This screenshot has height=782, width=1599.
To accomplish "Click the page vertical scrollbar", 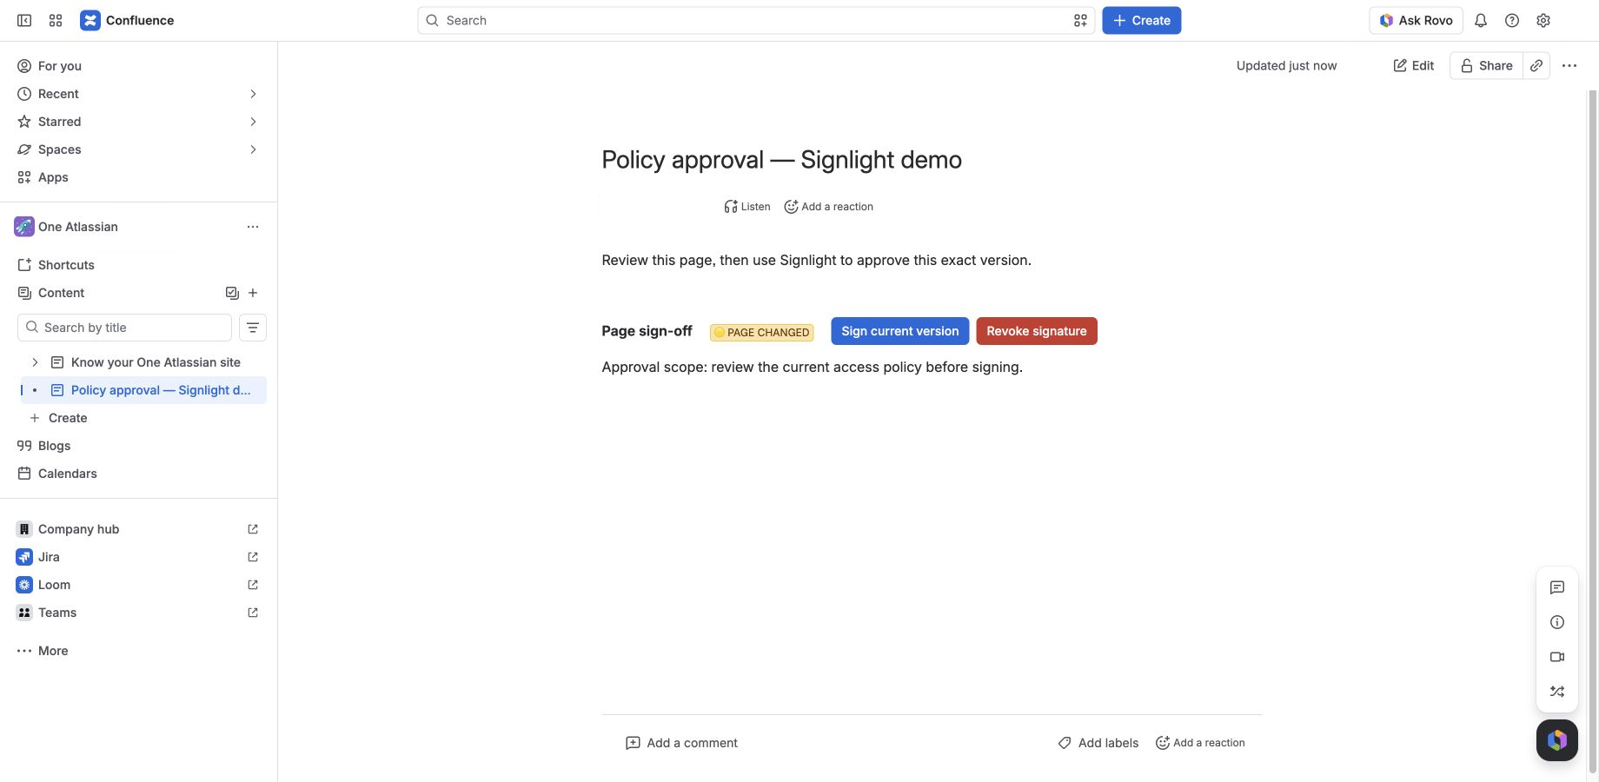I will (x=1592, y=430).
